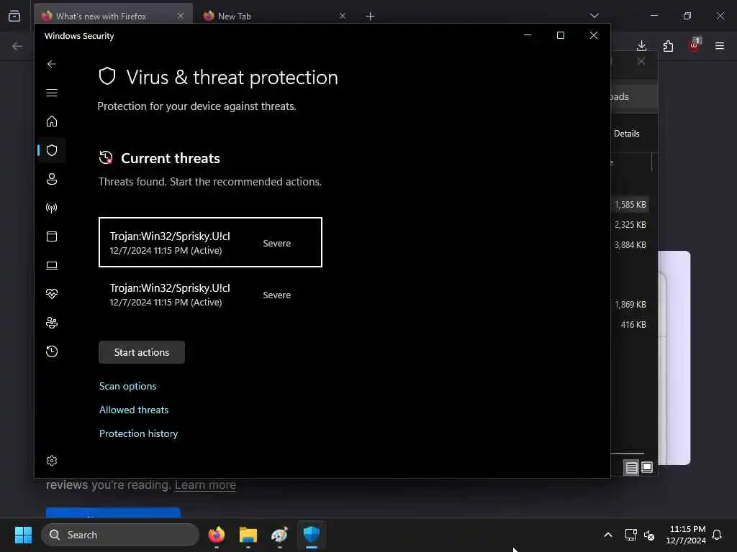
Task: Select the 2,325 KB file row
Action: pyautogui.click(x=630, y=225)
